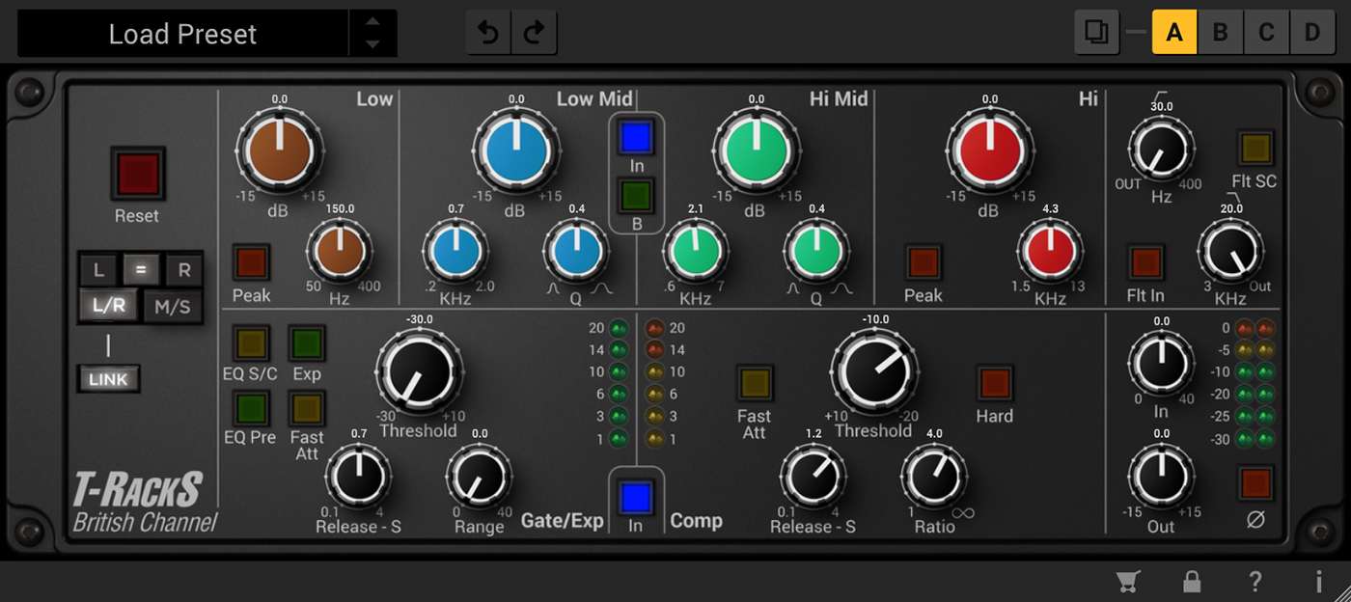Image resolution: width=1351 pixels, height=602 pixels.
Task: Enable the Hard knee compressor button
Action: tap(993, 383)
